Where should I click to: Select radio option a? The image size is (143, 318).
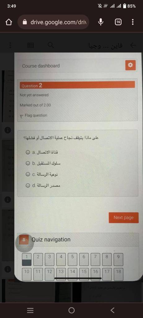click(x=28, y=152)
